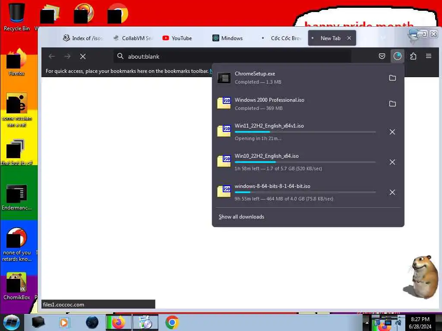The image size is (442, 331).
Task: Cancel the windows-8-64-bits-8-1-64-bit.iso download
Action: pyautogui.click(x=392, y=192)
